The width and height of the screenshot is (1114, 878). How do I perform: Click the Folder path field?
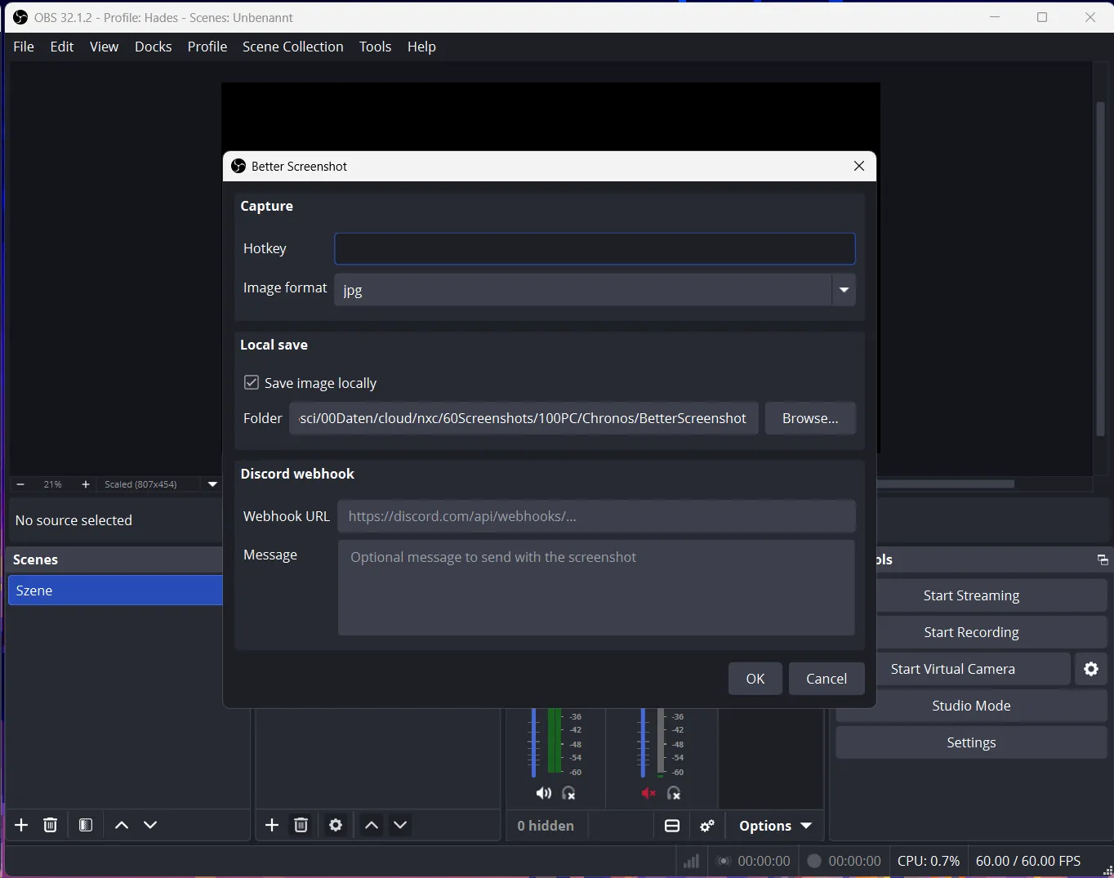[524, 418]
